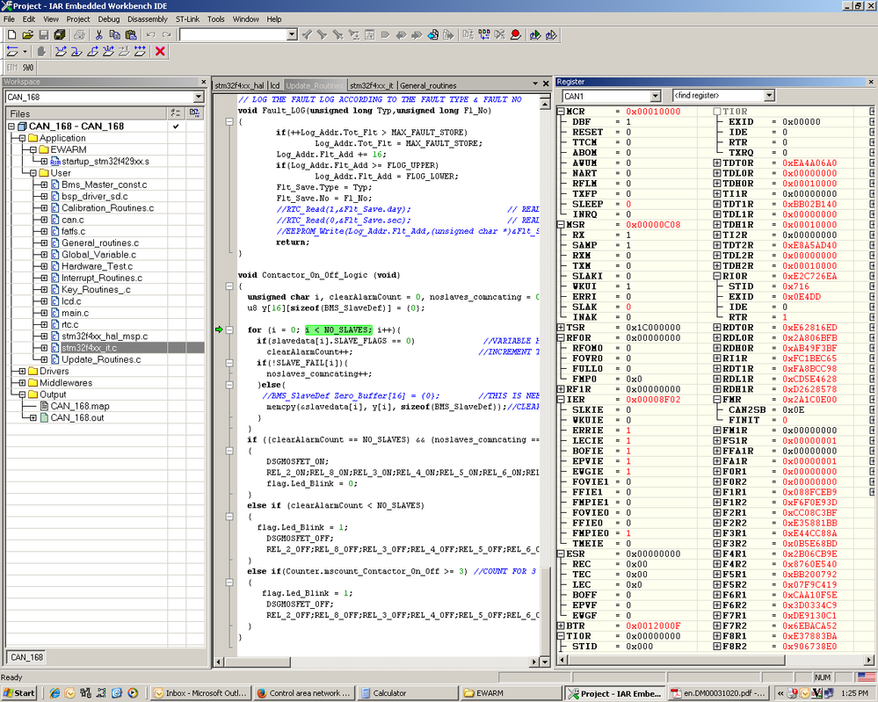Expand the Drivers folder in workspace tree
Image resolution: width=878 pixels, height=702 pixels.
coord(22,371)
